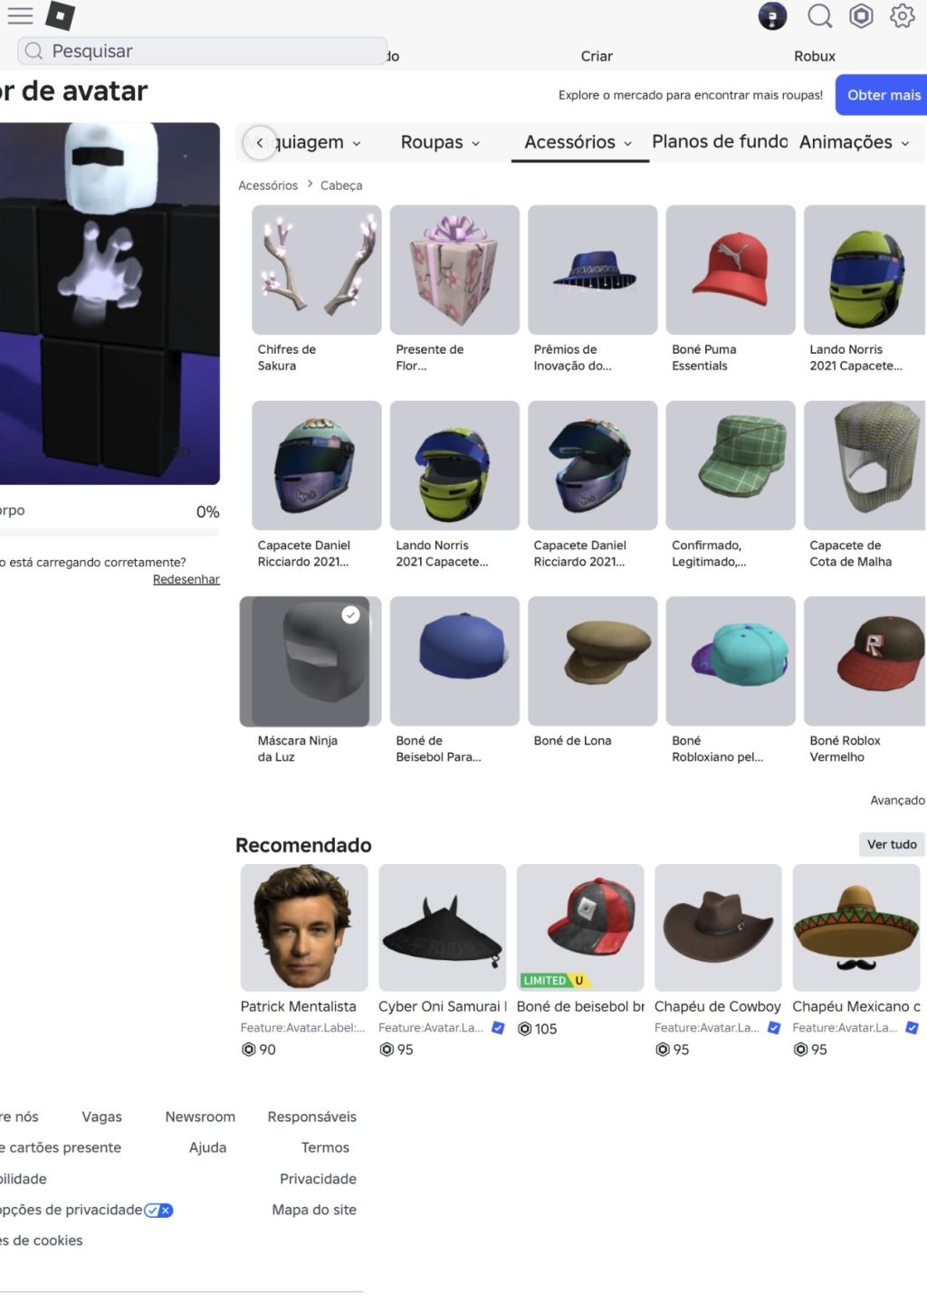
Task: Expand the Animações dropdown
Action: (854, 142)
